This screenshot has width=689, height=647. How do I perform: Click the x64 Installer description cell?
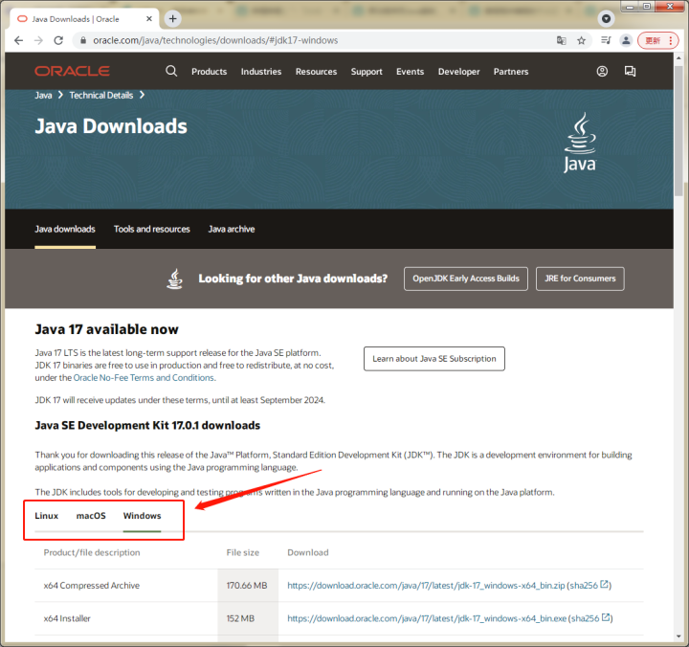[x=126, y=618]
